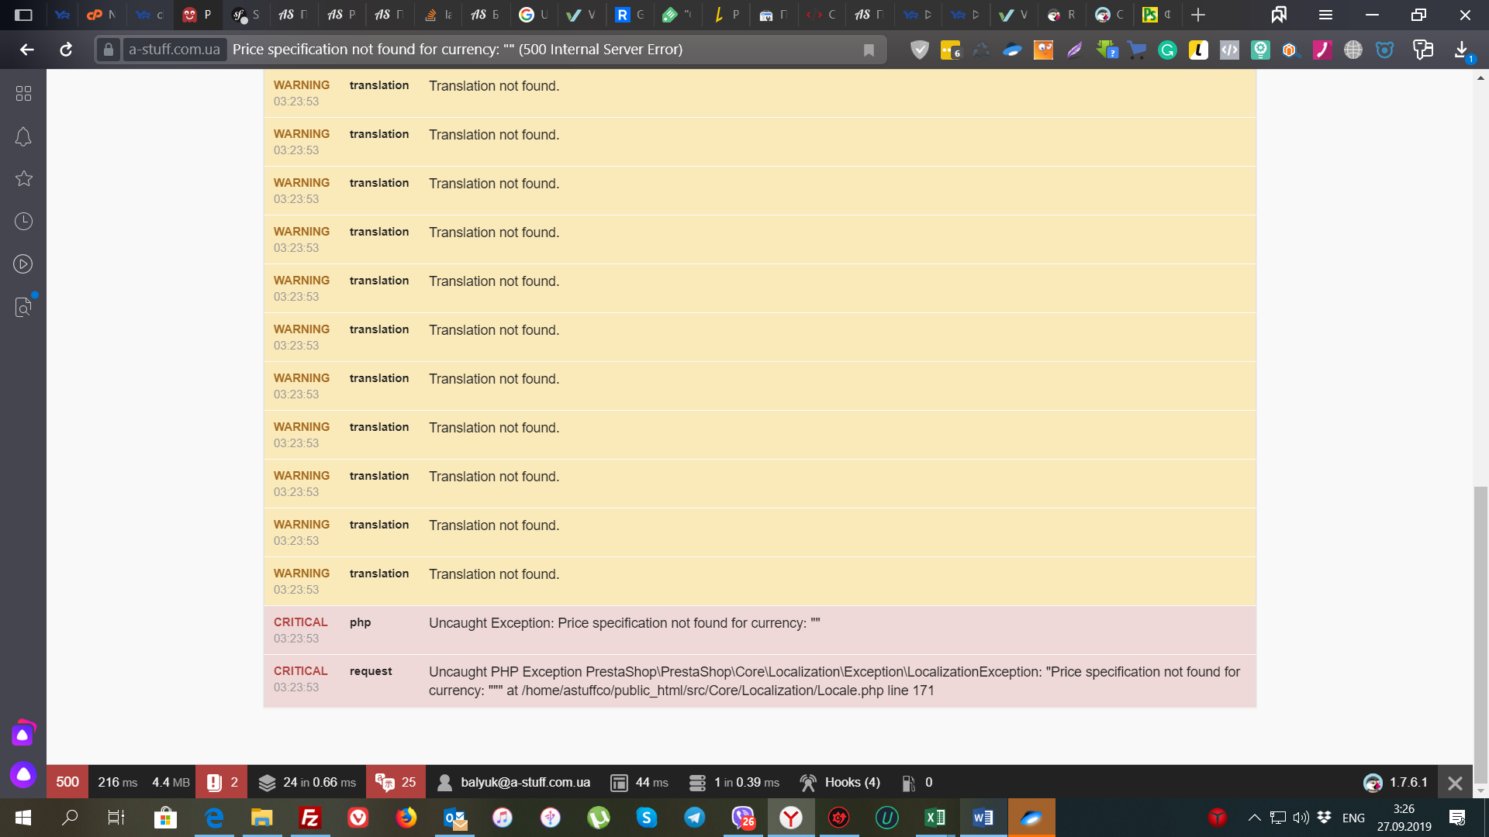This screenshot has width=1489, height=837.
Task: Open the password manager key icon
Action: 1423,50
